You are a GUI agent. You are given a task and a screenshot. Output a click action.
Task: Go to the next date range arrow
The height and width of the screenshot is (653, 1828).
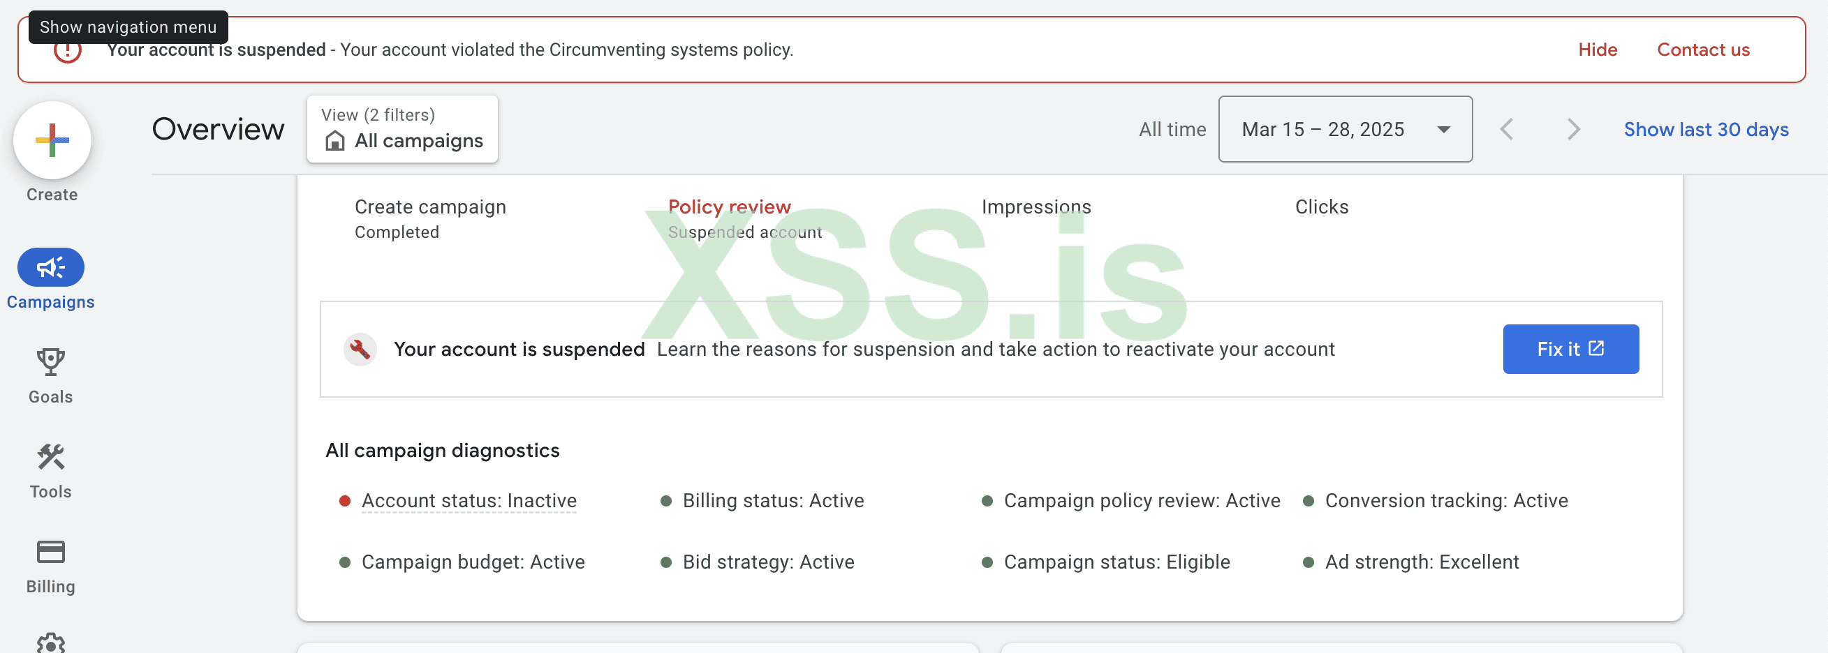tap(1572, 129)
